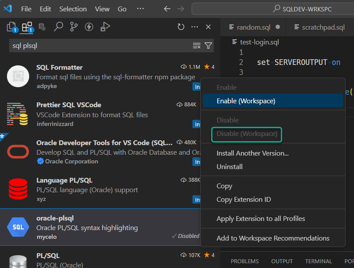
Task: Select the Prettier SQL VSCode extension
Action: 100,114
